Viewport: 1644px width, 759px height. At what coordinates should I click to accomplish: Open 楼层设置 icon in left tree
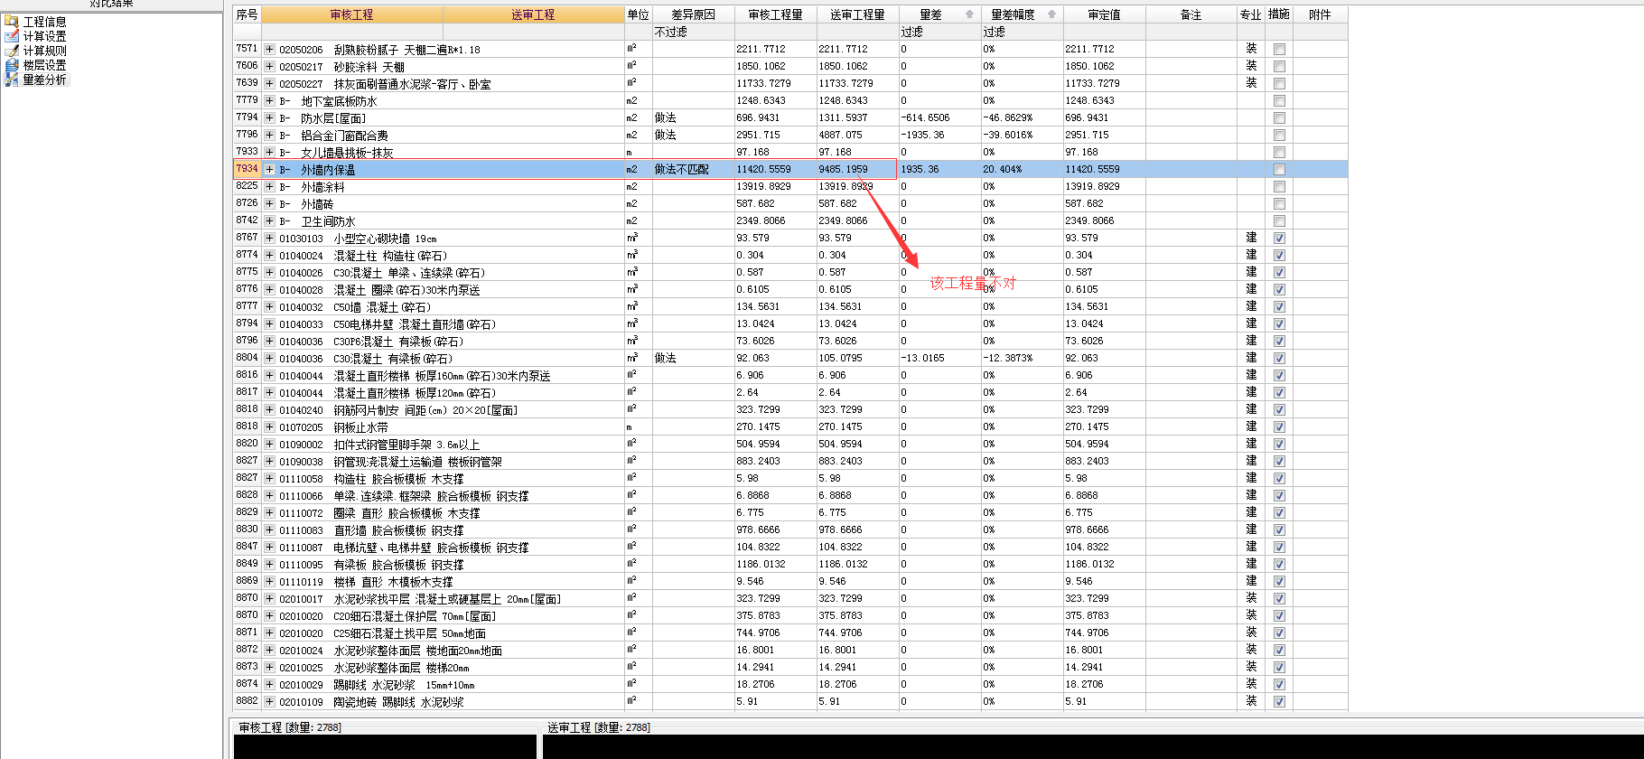12,65
